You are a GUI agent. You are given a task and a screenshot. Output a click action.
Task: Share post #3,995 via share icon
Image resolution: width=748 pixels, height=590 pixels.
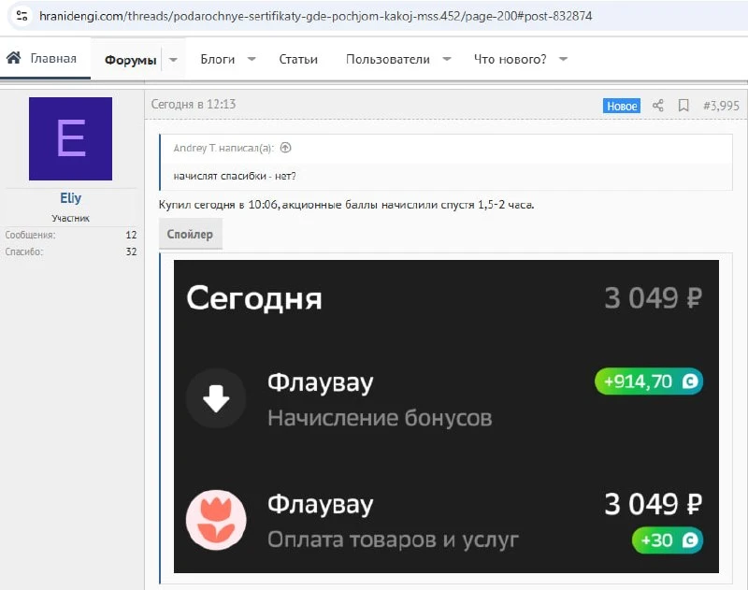point(658,106)
